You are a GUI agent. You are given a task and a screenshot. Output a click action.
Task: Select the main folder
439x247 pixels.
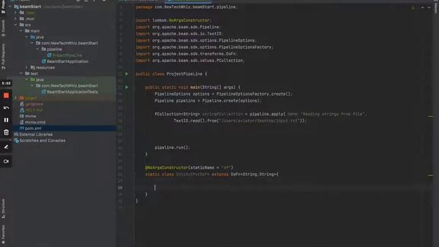[35, 31]
